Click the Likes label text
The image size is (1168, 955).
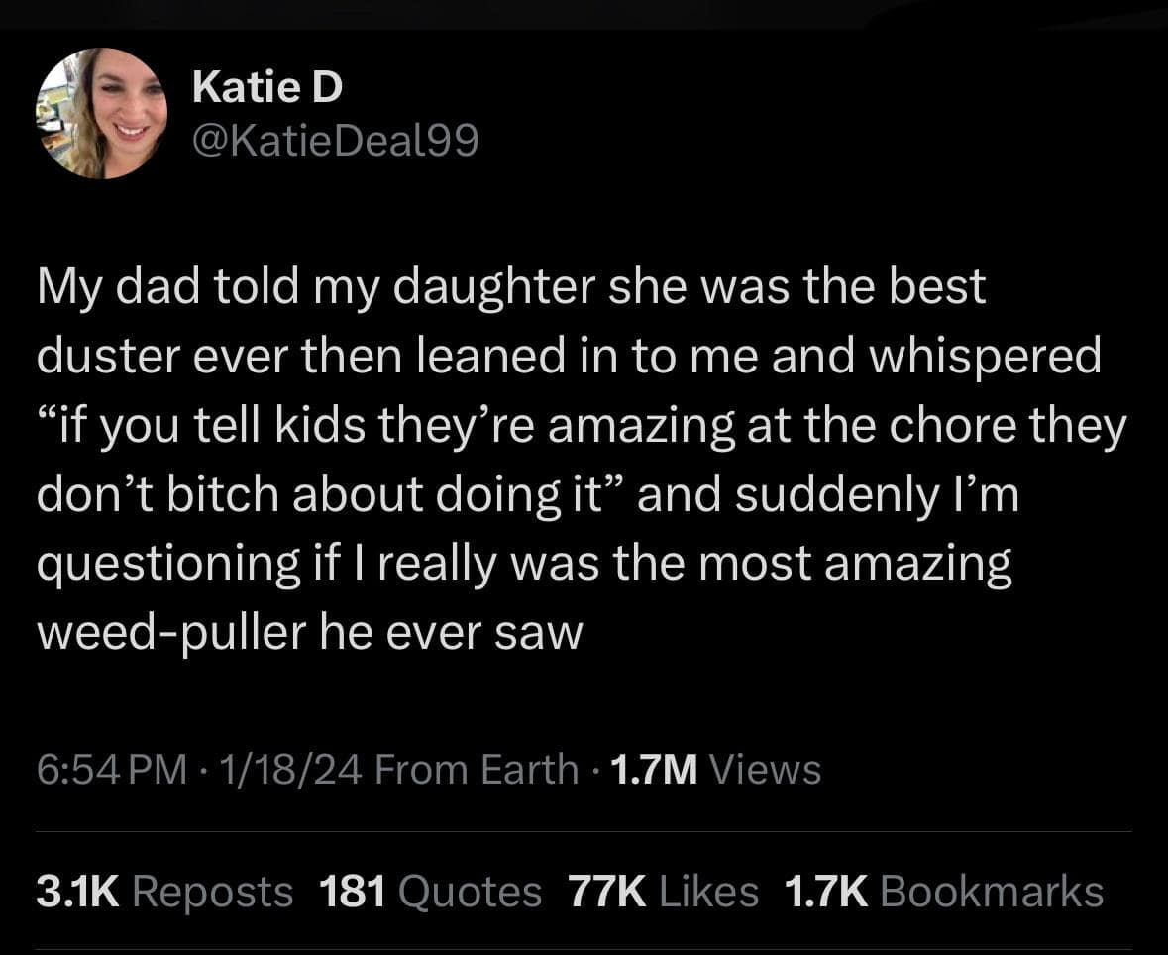tap(707, 890)
